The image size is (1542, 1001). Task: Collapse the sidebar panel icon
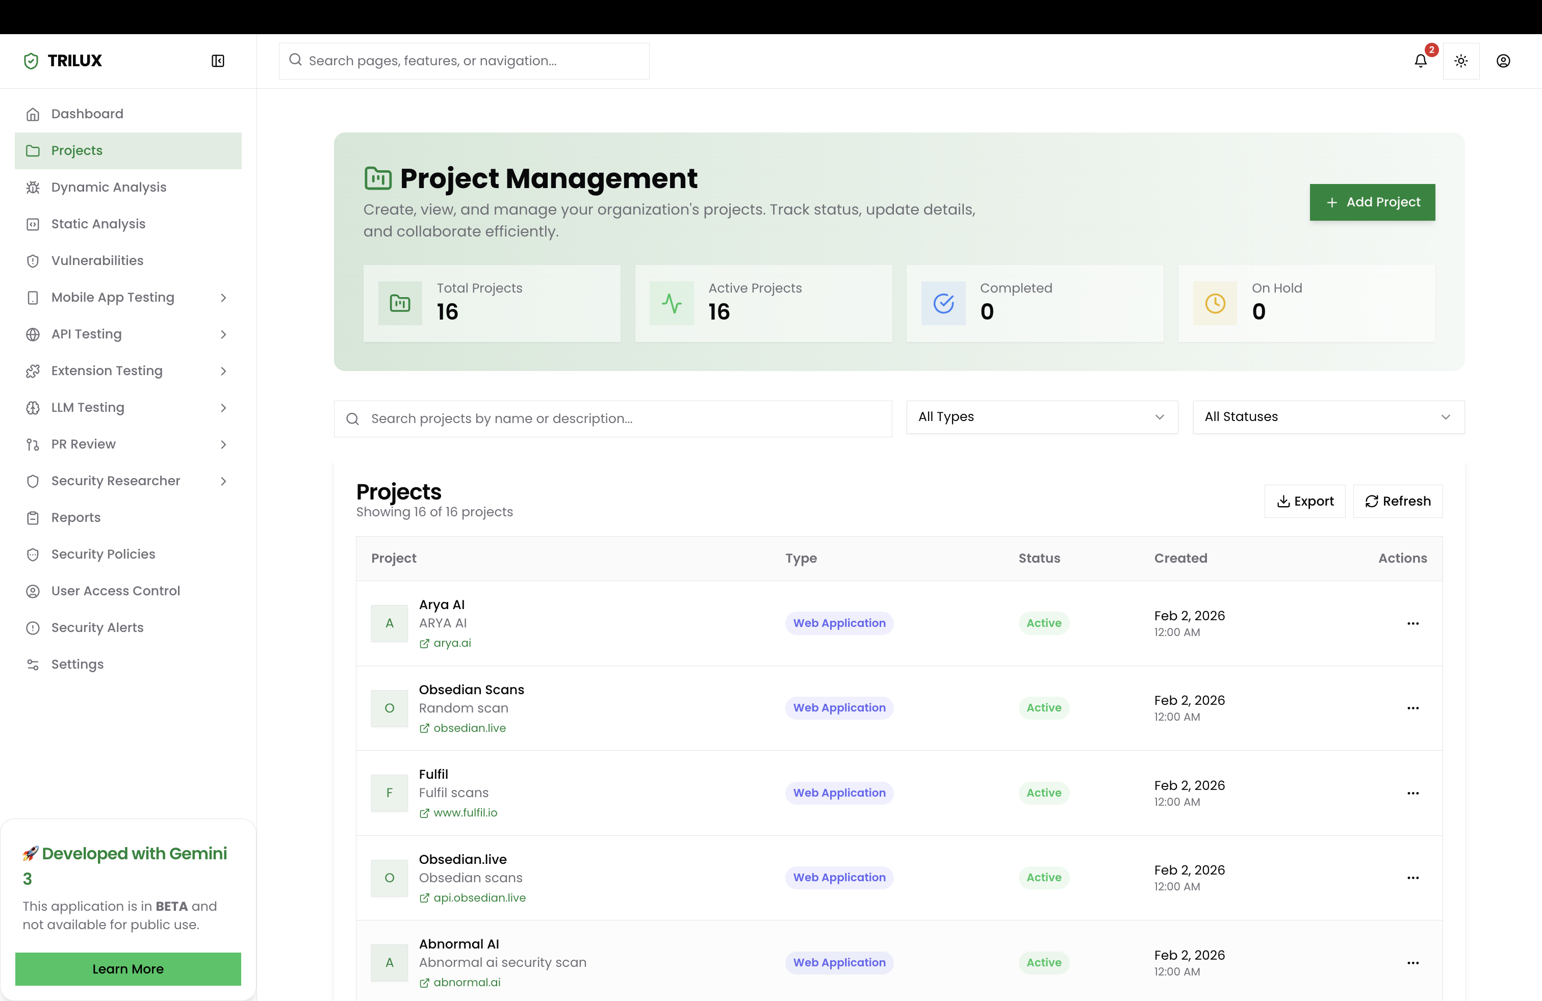(218, 61)
